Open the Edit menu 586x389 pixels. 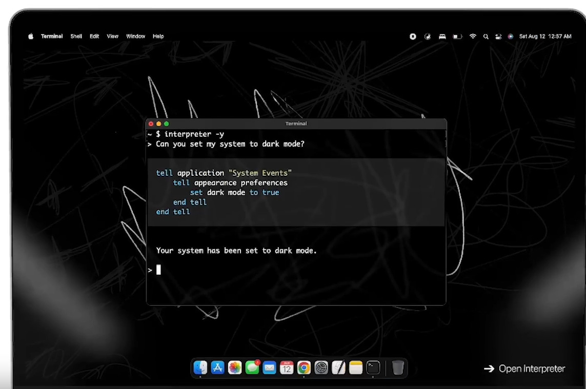pyautogui.click(x=94, y=36)
